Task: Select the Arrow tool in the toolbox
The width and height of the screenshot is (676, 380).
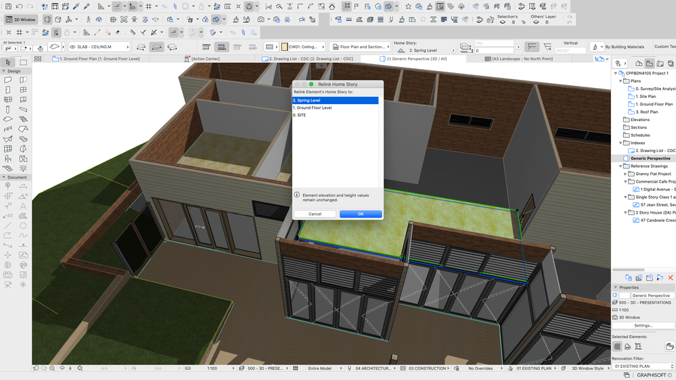Action: pyautogui.click(x=8, y=62)
